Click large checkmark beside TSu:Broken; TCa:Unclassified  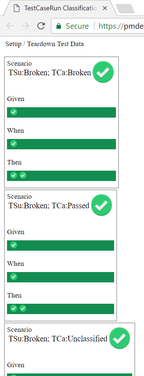pos(120,338)
